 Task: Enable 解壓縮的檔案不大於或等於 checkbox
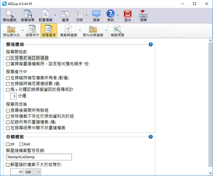click(x=8, y=165)
